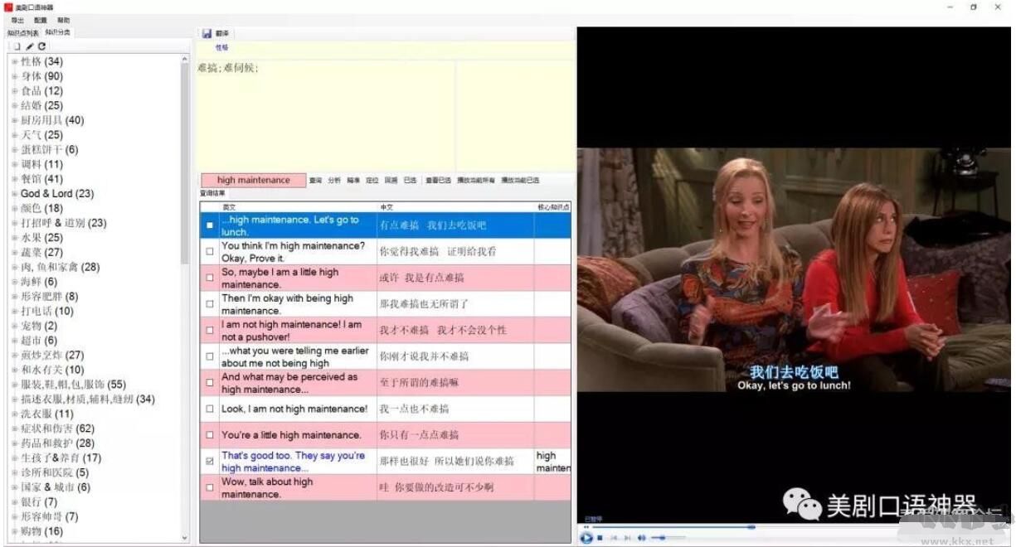Click the 难搞;难伺候 note text area
The width and height of the screenshot is (1016, 547).
point(325,114)
